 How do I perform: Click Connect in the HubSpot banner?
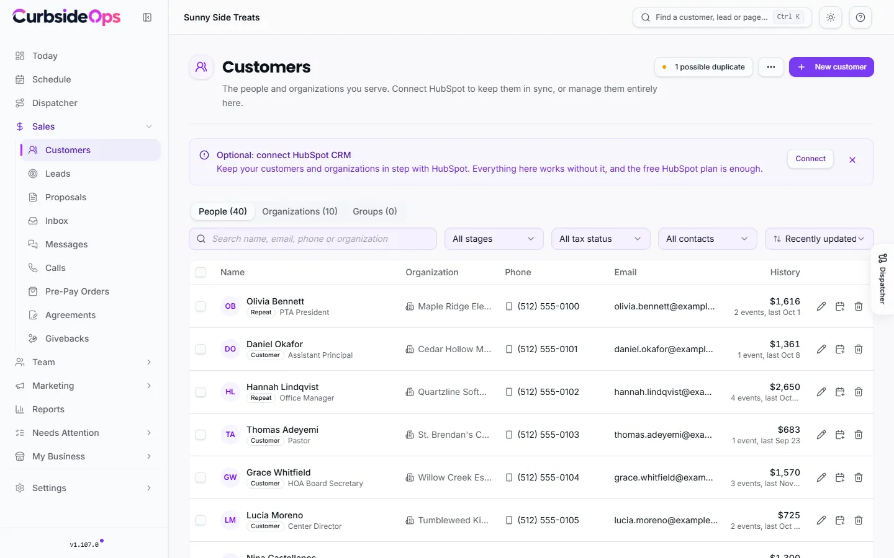coord(811,159)
